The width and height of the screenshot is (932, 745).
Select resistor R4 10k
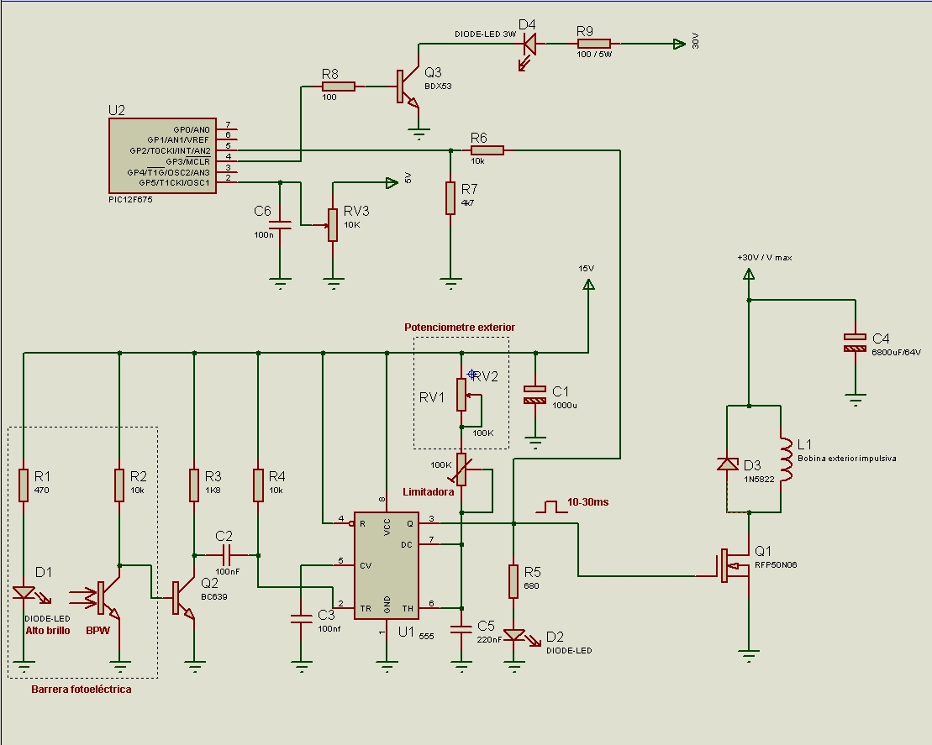pos(258,485)
